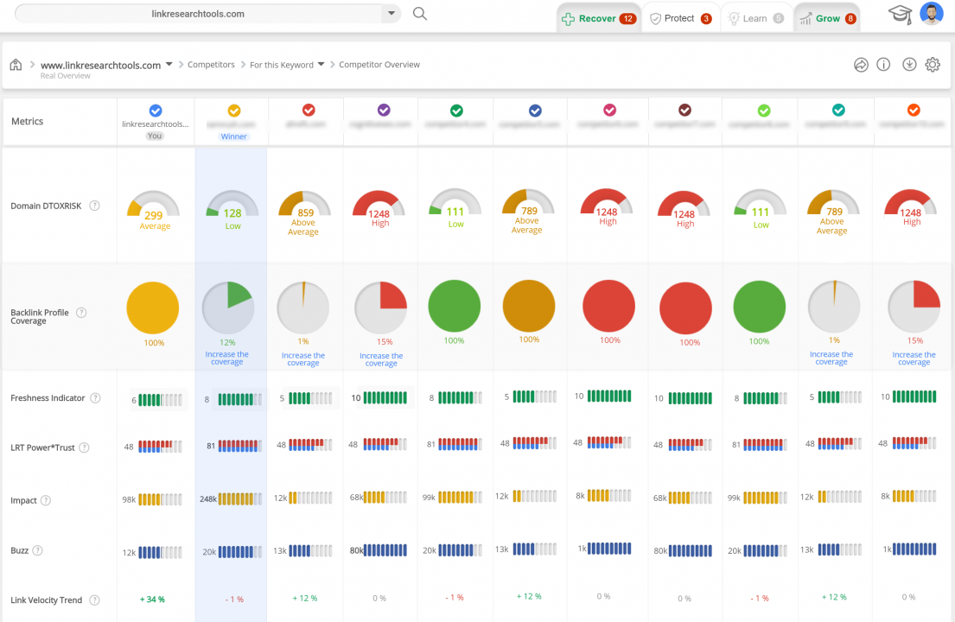This screenshot has width=955, height=622.
Task: Click the help icon beside Freshness Indicator
Action: click(96, 398)
